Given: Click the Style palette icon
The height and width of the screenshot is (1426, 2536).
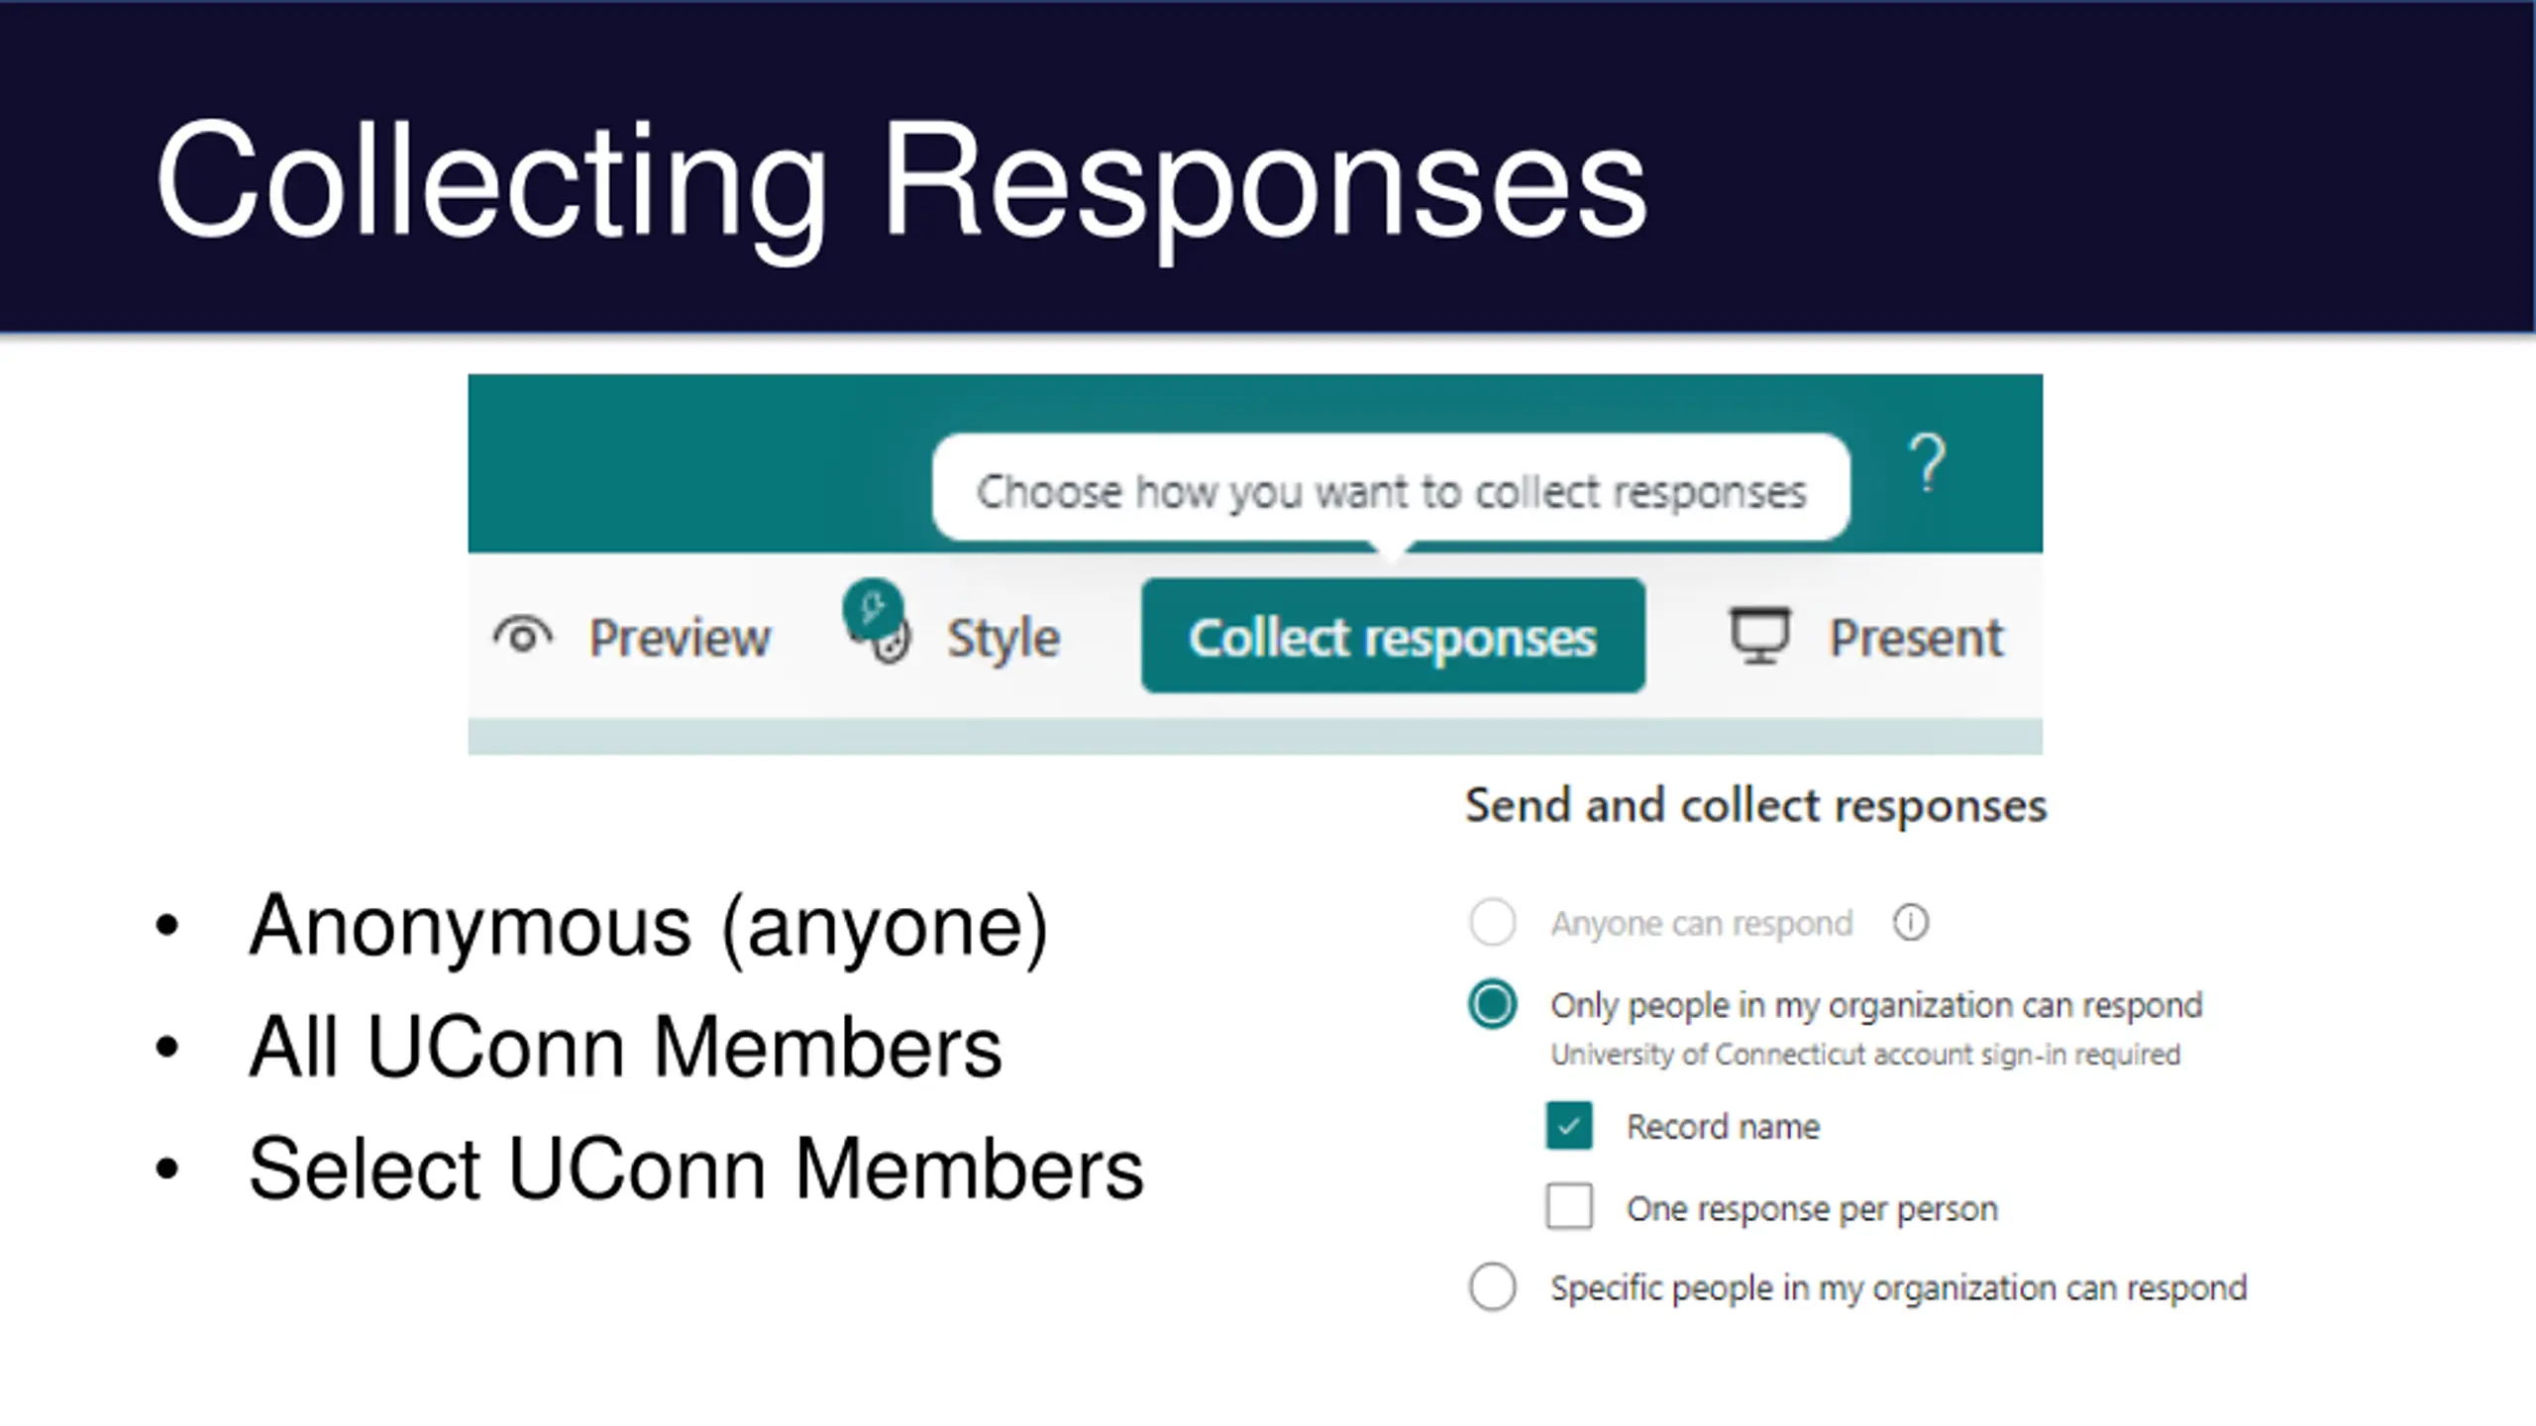Looking at the screenshot, I should click(891, 644).
